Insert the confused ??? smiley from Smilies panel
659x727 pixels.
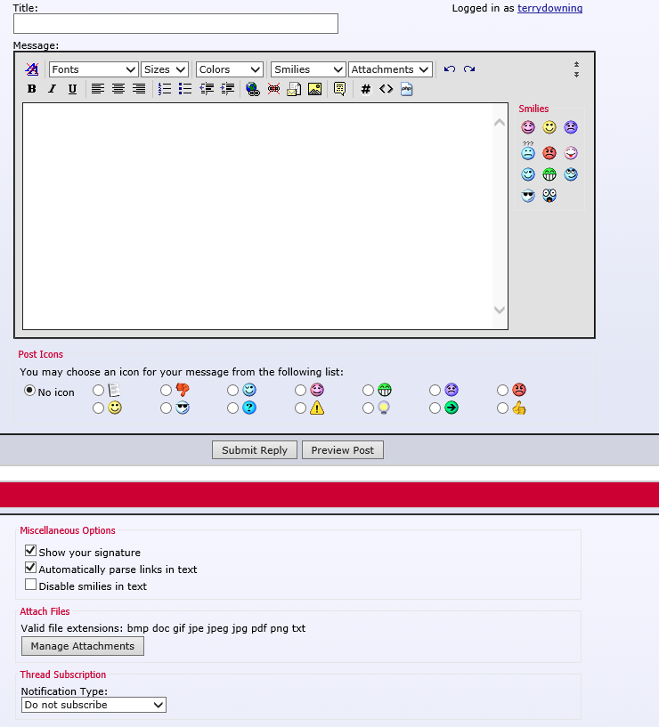[x=528, y=150]
